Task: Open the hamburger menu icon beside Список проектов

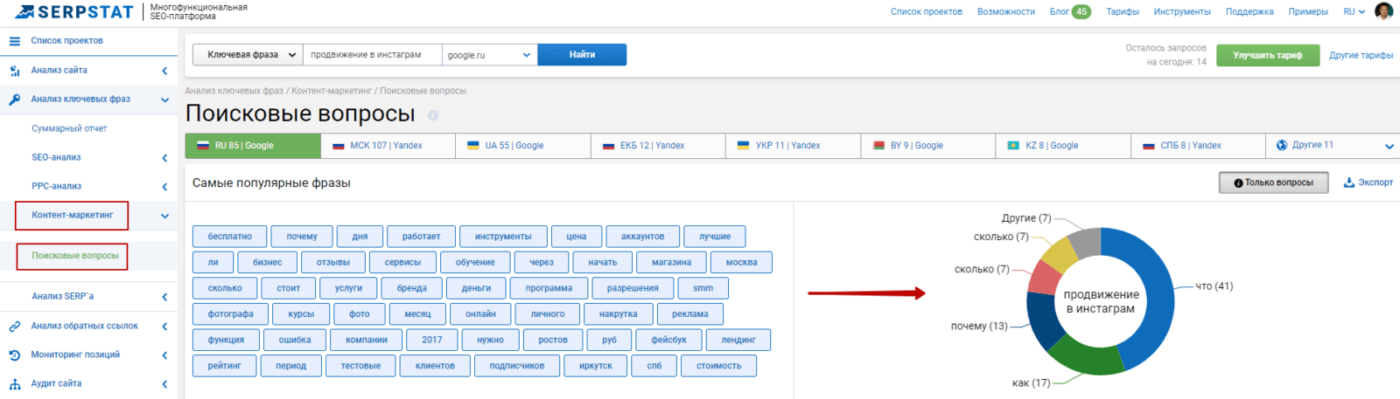Action: pos(15,41)
